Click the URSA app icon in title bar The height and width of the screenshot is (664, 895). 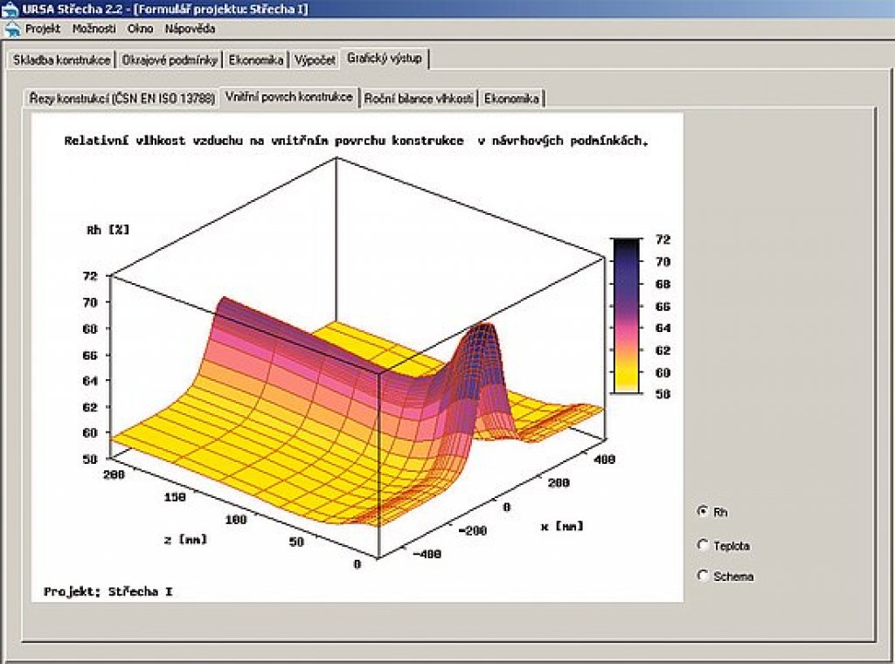(10, 10)
